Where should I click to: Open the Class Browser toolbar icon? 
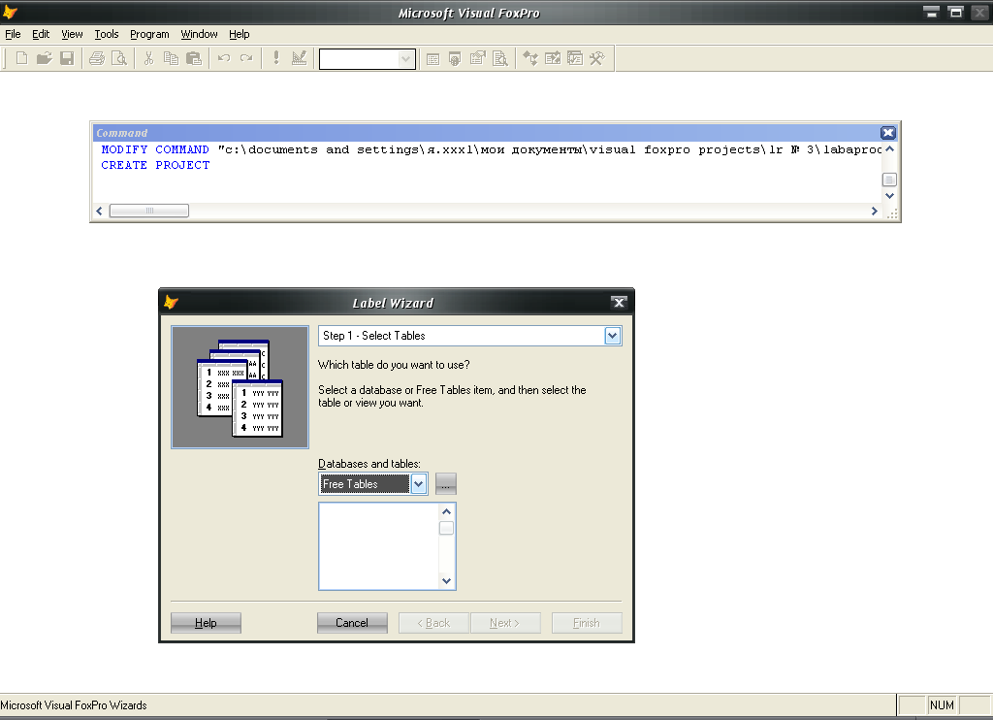[x=530, y=58]
